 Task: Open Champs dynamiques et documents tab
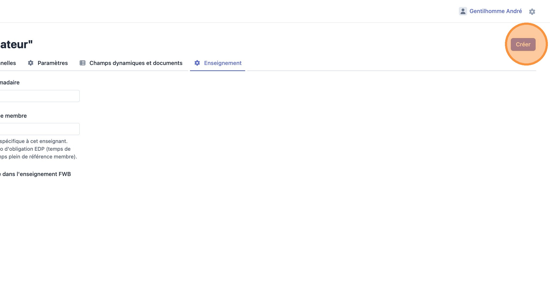136,63
